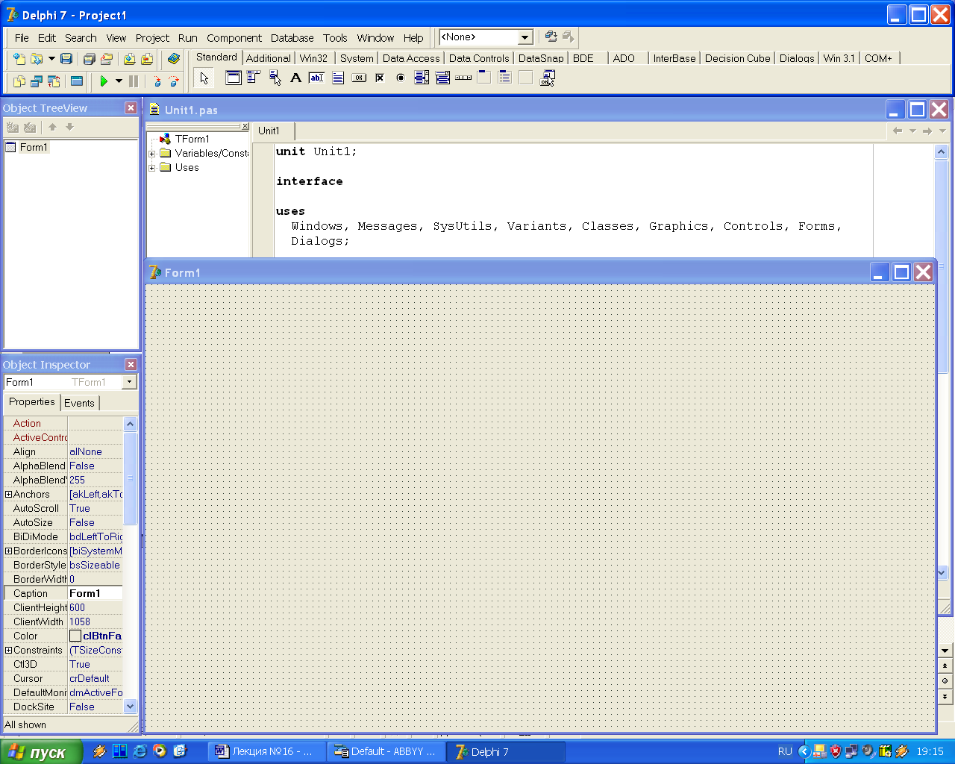Select the CheckBox component icon
Image resolution: width=955 pixels, height=764 pixels.
pyautogui.click(x=380, y=78)
